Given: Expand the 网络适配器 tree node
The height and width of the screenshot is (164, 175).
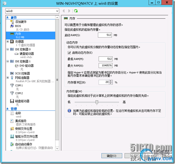Looking at the screenshot, I should pos(8,78).
